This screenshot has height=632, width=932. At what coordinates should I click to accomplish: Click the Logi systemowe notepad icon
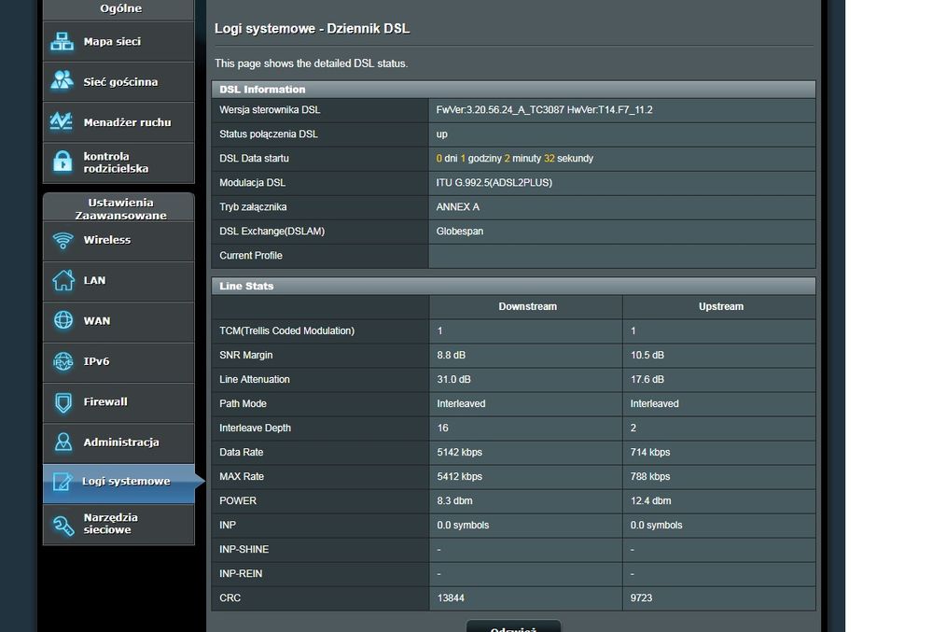pyautogui.click(x=63, y=482)
